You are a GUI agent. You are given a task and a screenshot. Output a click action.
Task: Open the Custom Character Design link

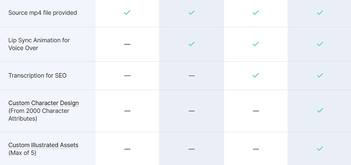(43, 103)
